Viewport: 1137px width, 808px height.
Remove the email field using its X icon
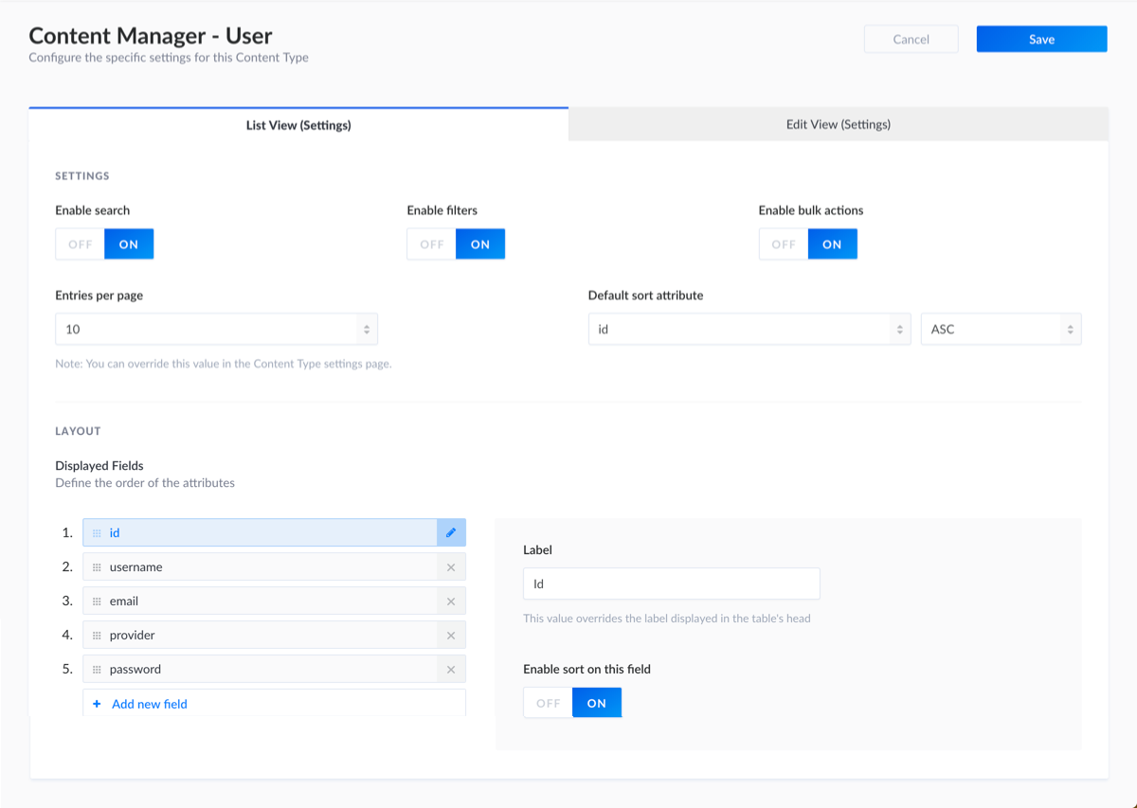[451, 601]
